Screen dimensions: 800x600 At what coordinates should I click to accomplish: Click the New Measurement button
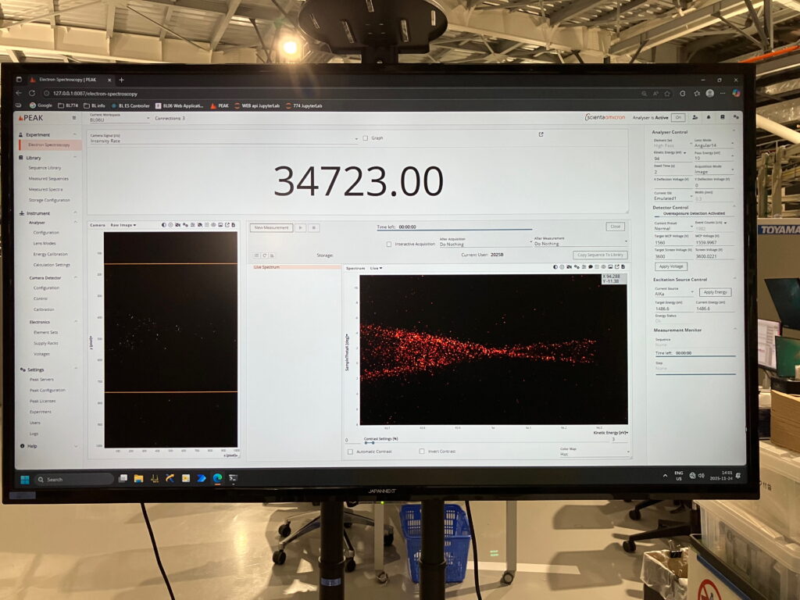pos(272,227)
